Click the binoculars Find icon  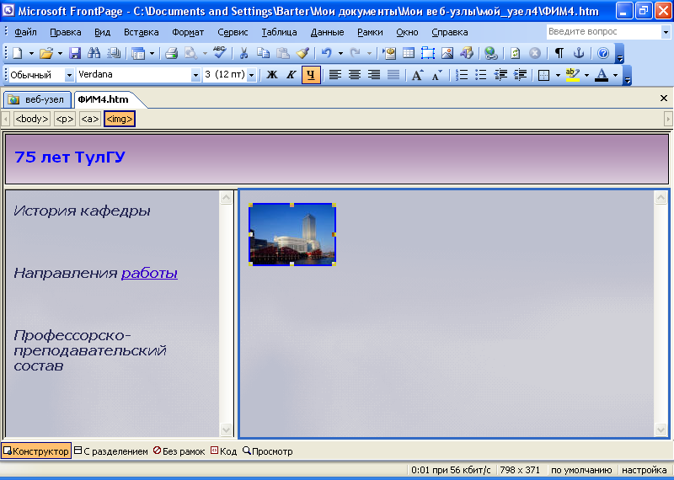coord(94,53)
